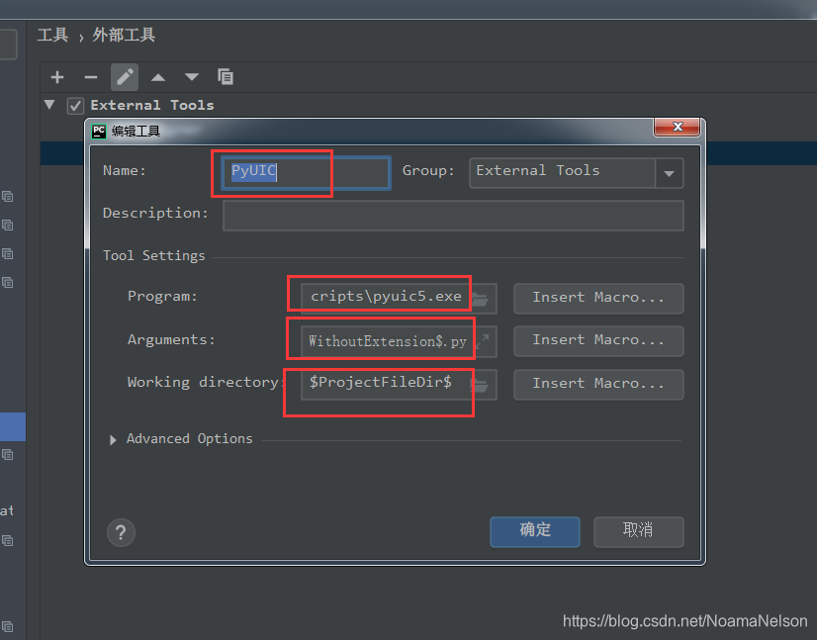The image size is (817, 640).
Task: Expand the Advanced Options section
Action: [113, 440]
